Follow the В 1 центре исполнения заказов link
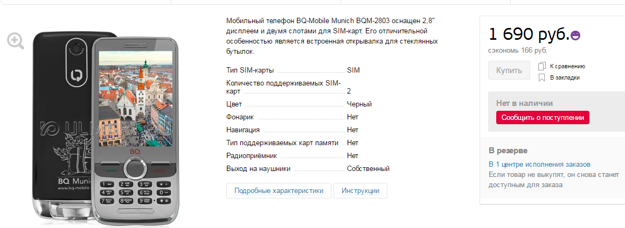 pos(539,164)
